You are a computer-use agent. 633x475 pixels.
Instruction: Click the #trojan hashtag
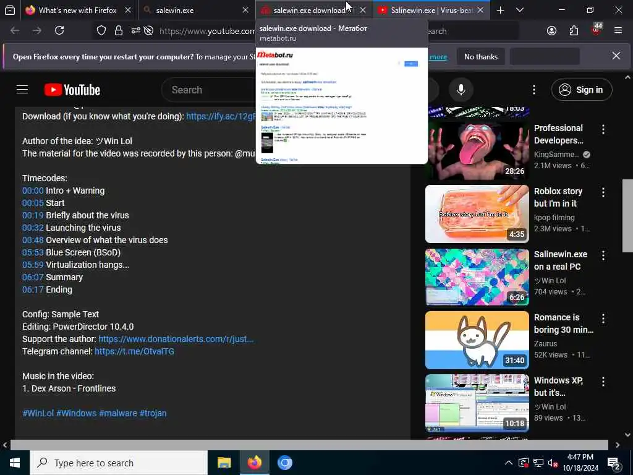[153, 413]
